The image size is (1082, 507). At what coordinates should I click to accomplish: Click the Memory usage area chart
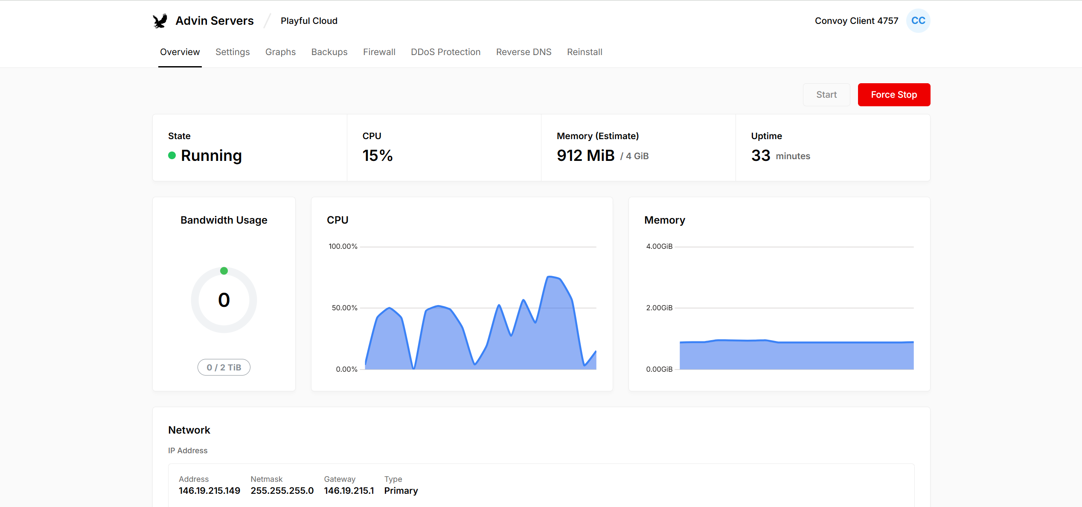(x=797, y=355)
